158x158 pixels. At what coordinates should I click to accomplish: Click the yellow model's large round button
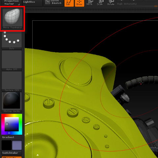[x=76, y=71]
